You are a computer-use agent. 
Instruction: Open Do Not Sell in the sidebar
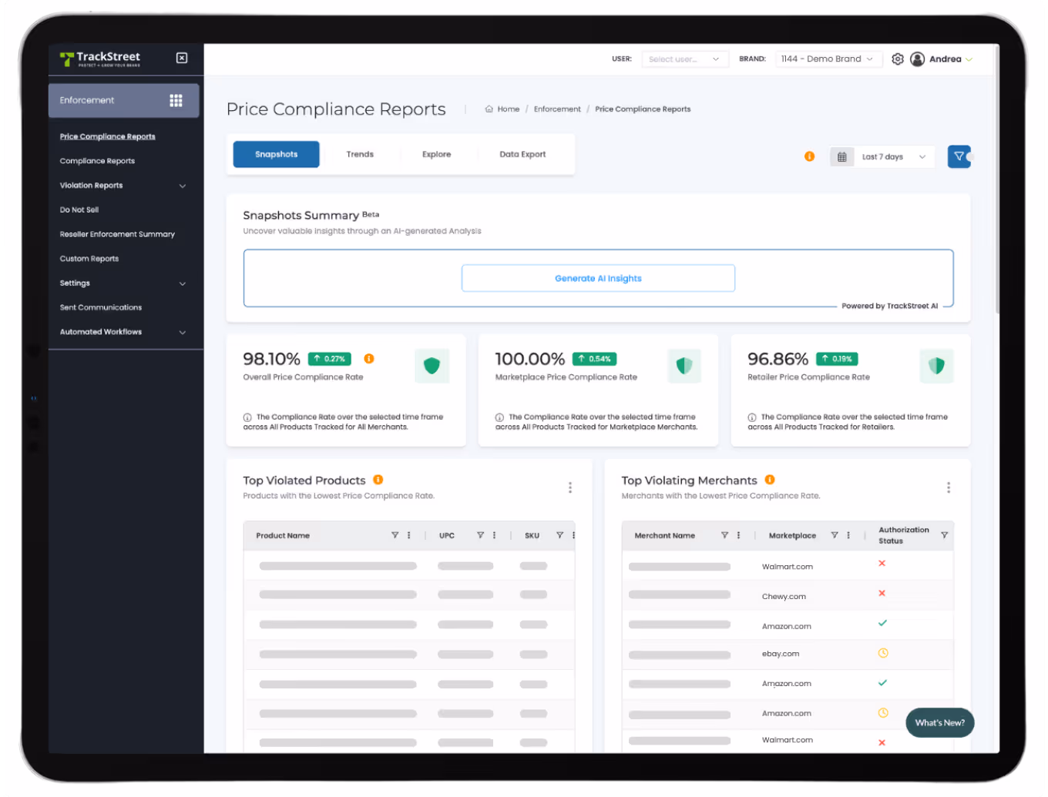coord(79,209)
